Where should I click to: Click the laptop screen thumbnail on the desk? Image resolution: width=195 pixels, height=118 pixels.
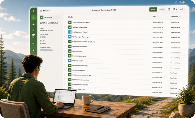(x=65, y=97)
